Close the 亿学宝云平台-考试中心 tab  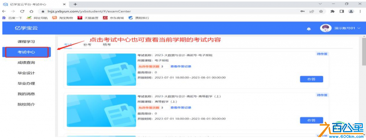click(64, 4)
